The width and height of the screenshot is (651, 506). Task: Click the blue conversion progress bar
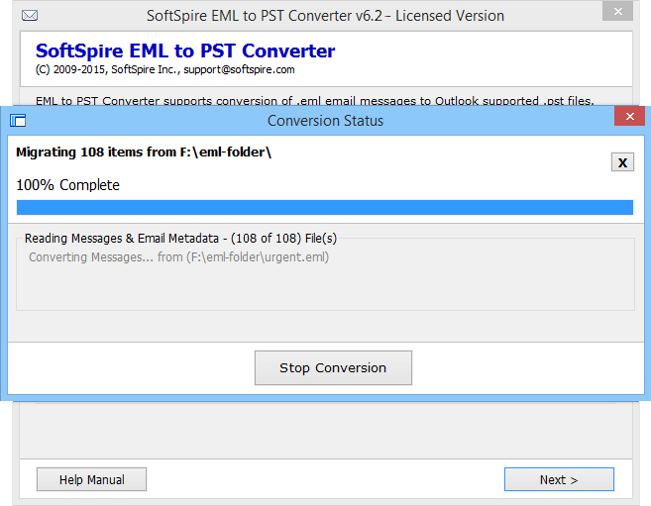(325, 207)
